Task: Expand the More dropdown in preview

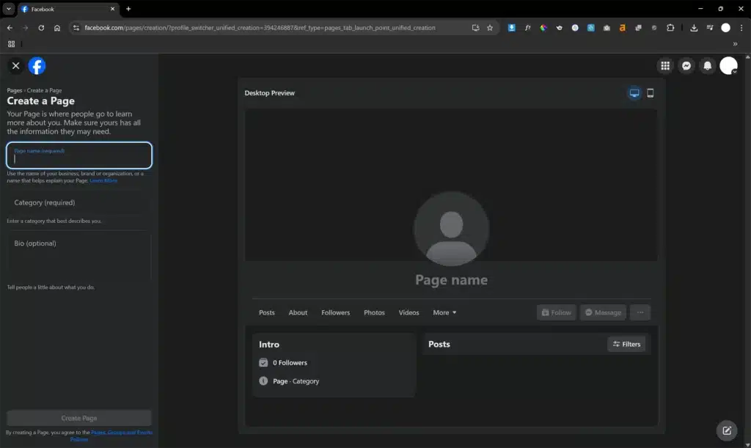Action: 444,312
